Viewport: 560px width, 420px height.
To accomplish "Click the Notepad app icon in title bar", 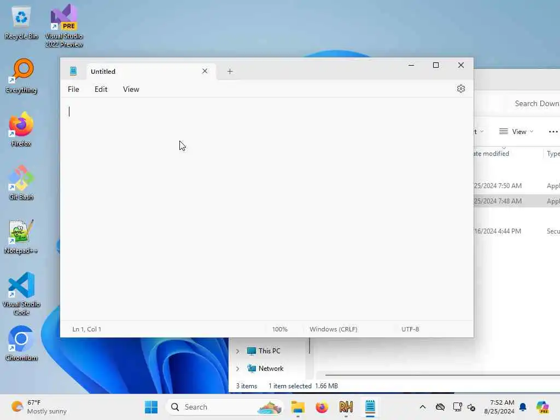I will (x=73, y=71).
